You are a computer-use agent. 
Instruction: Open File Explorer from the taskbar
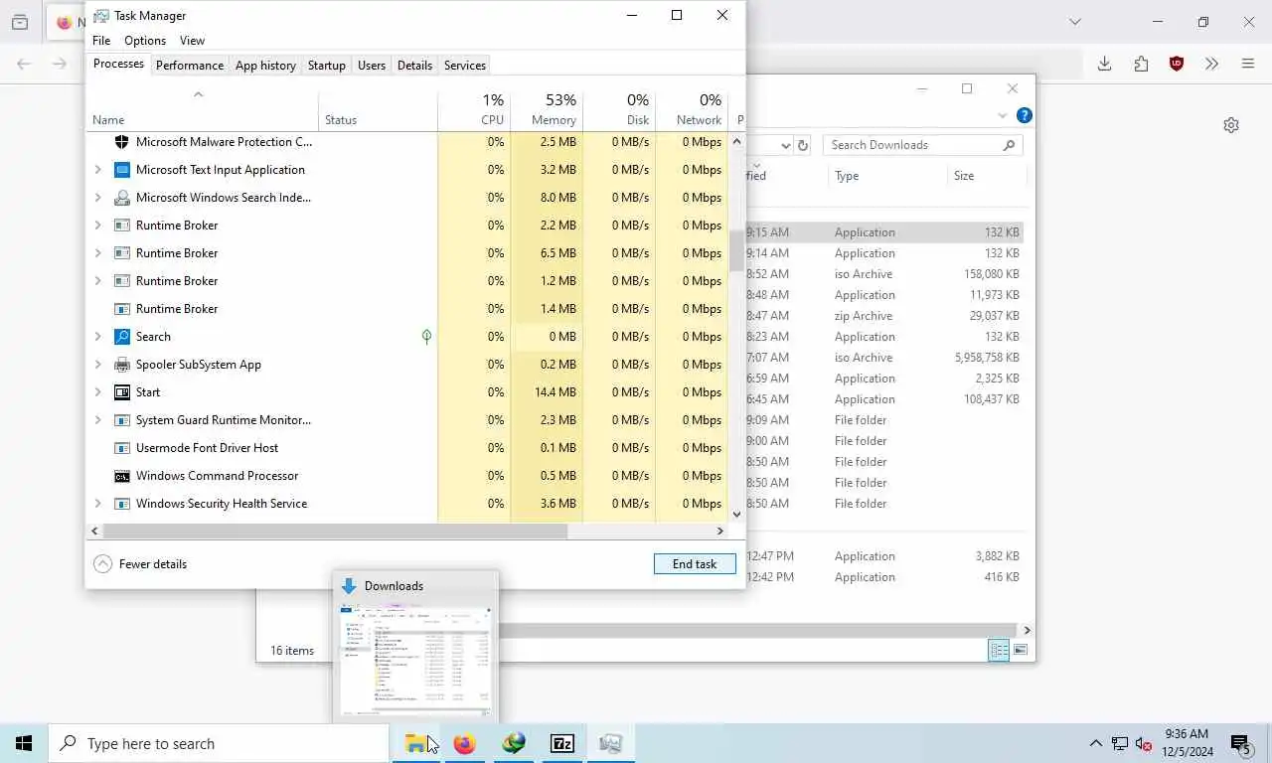pos(416,743)
